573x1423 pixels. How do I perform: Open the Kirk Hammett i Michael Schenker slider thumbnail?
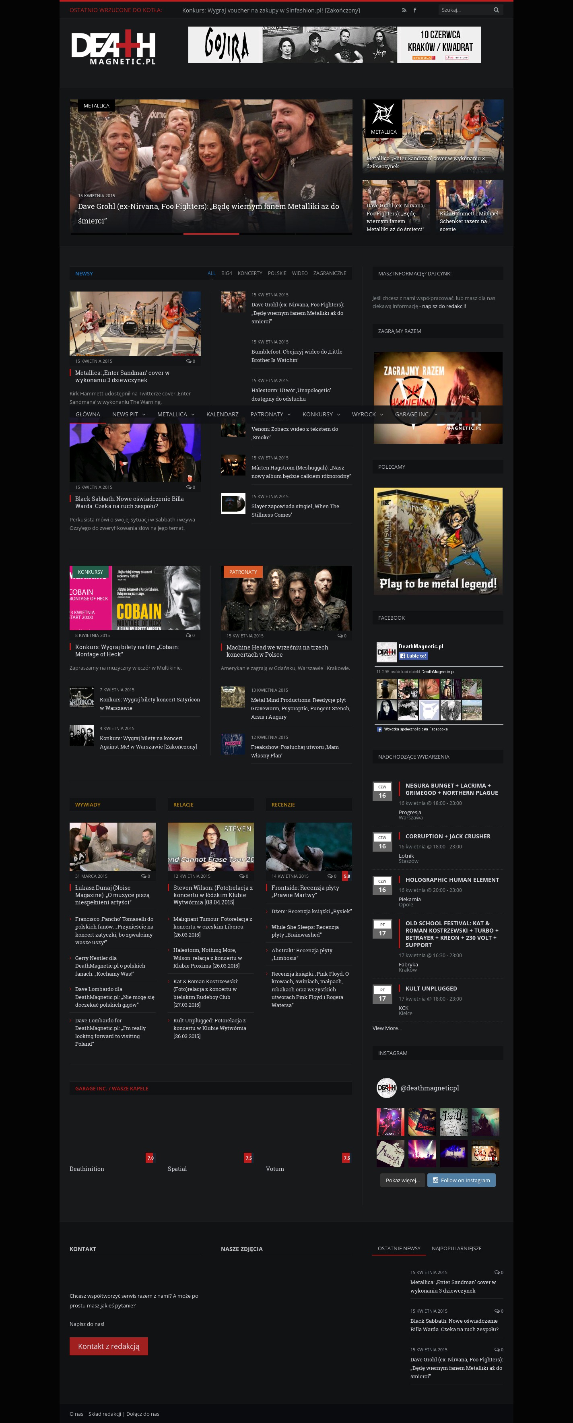[470, 207]
